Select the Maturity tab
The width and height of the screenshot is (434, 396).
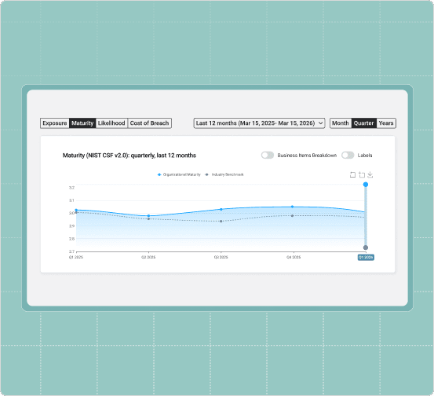pos(82,123)
